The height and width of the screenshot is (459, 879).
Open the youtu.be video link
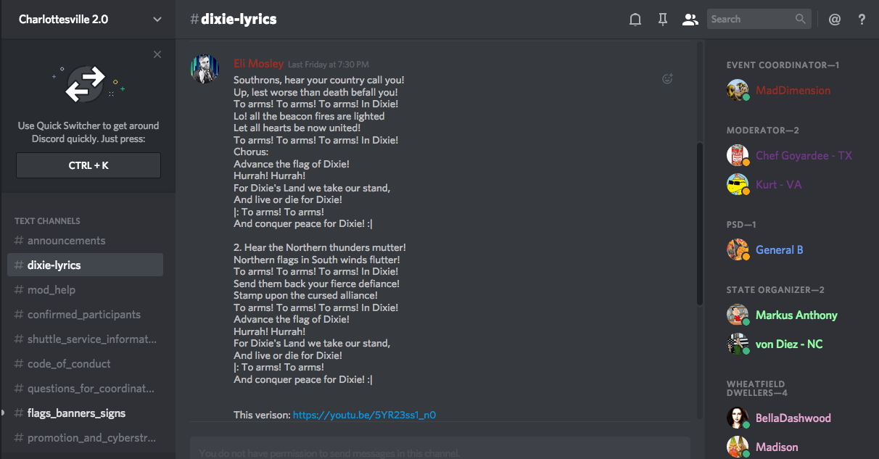point(364,415)
